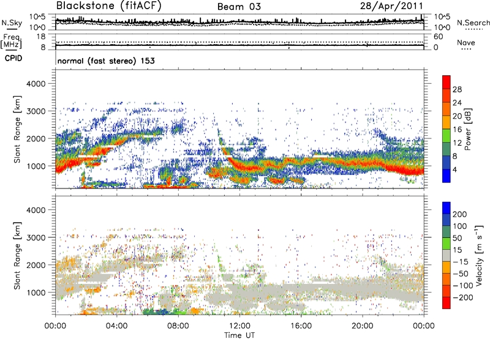Click the 'normal (fast stereo) 153' text
This screenshot has height=339, width=490.
point(106,61)
